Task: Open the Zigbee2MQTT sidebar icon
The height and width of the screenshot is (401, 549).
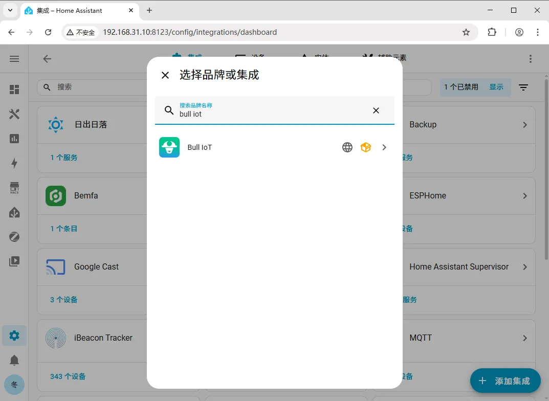Action: (14, 237)
